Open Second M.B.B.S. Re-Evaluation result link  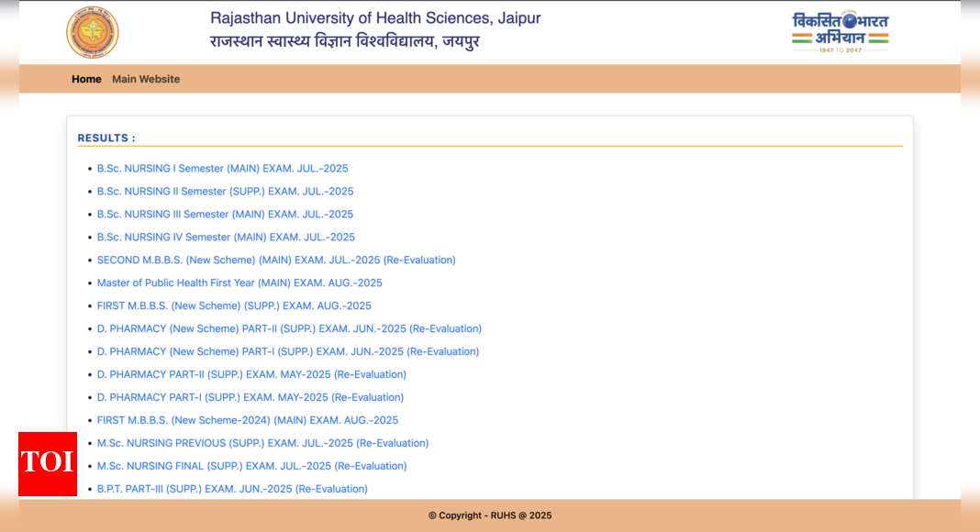click(276, 260)
